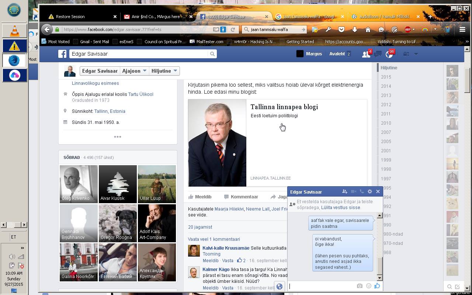472x295 pixels.
Task: Open Oleg Krivenko friend thumbnail
Action: click(79, 184)
